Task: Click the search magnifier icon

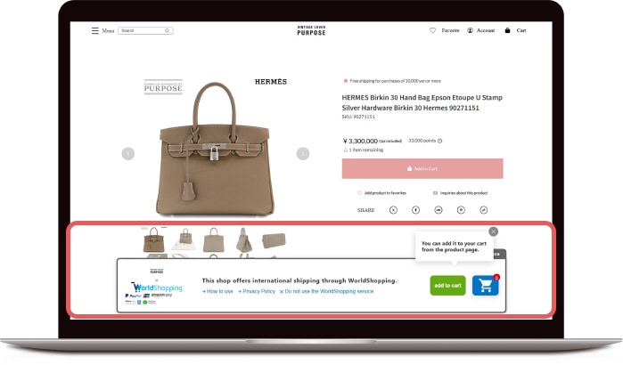Action: click(x=168, y=30)
